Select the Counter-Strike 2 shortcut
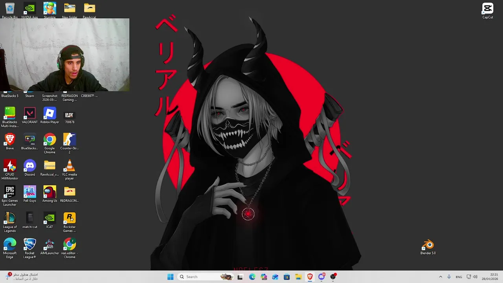 pyautogui.click(x=70, y=143)
